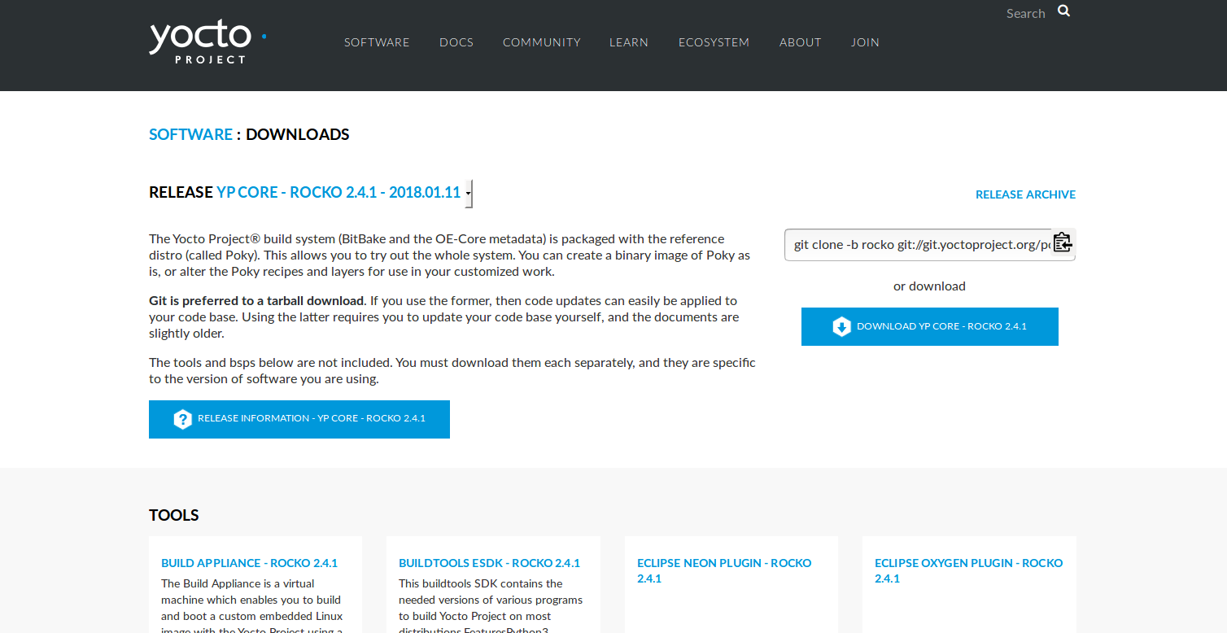The width and height of the screenshot is (1227, 633).
Task: Click DOWNLOAD YP CORE - ROCKO 2.4.1
Action: point(929,325)
